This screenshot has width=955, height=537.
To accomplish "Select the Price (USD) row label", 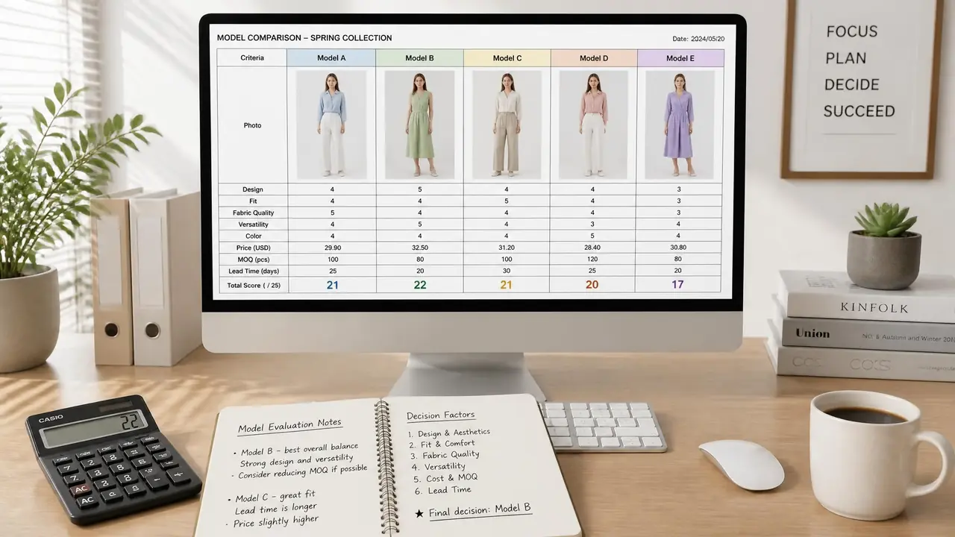I will point(252,248).
